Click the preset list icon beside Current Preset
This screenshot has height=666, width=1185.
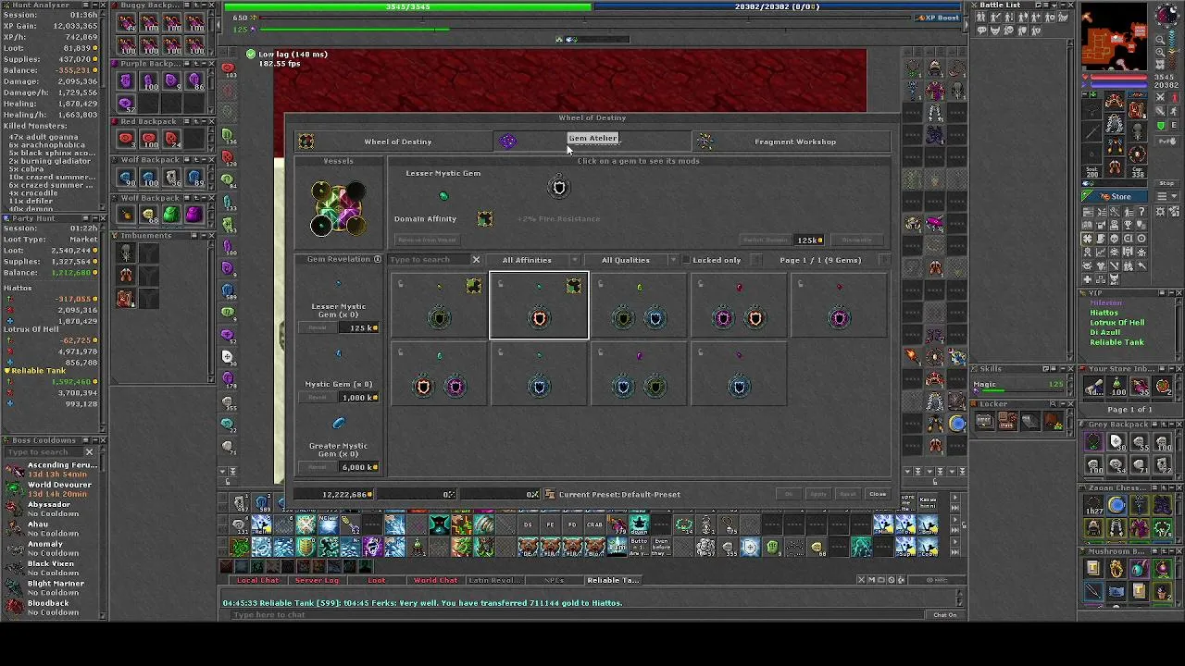[550, 494]
